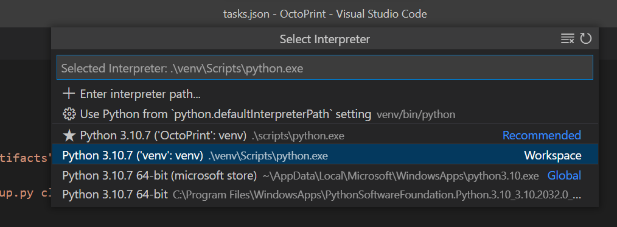Click the Clear Cache list icon
The height and width of the screenshot is (227, 617).
tap(567, 38)
